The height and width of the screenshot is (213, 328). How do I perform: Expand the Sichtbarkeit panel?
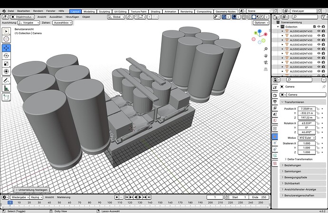click(303, 184)
